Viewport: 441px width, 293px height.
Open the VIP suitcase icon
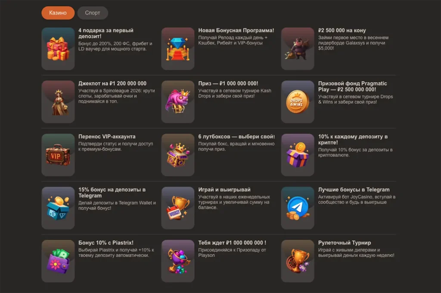click(x=58, y=155)
